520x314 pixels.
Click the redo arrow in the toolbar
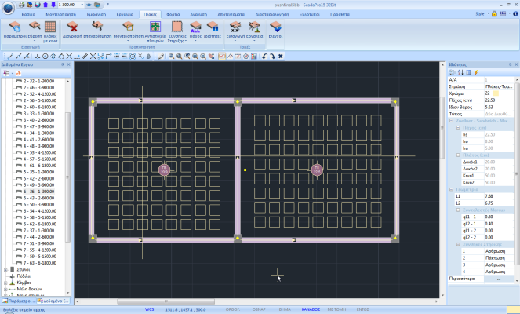[x=272, y=57]
